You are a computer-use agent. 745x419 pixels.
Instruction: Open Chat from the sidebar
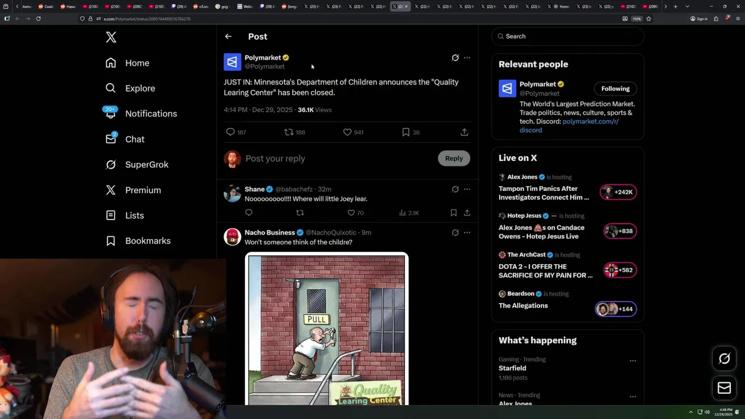125,139
